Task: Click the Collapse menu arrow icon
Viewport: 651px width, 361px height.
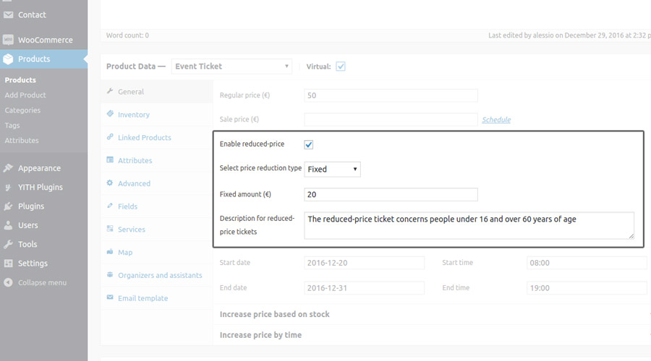Action: [8, 282]
